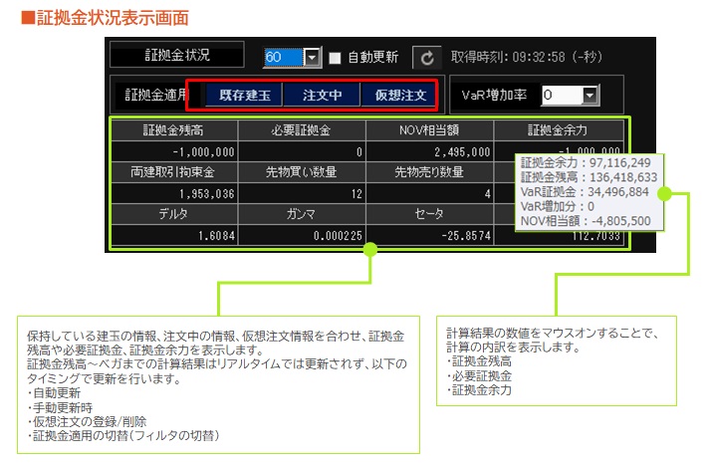
Task: Toggle the 注文中 filter button
Action: pos(322,95)
